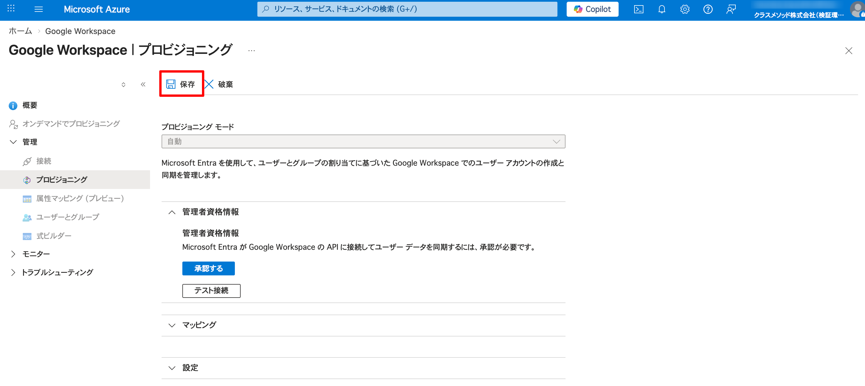Open the Cloud Shell terminal icon
This screenshot has width=865, height=386.
pos(639,9)
